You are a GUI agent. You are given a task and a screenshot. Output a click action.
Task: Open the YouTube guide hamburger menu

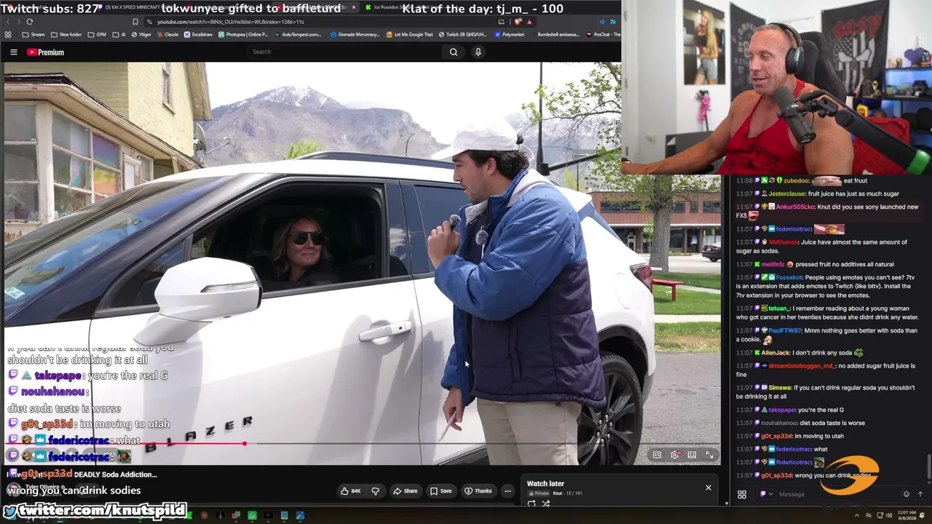coord(14,52)
